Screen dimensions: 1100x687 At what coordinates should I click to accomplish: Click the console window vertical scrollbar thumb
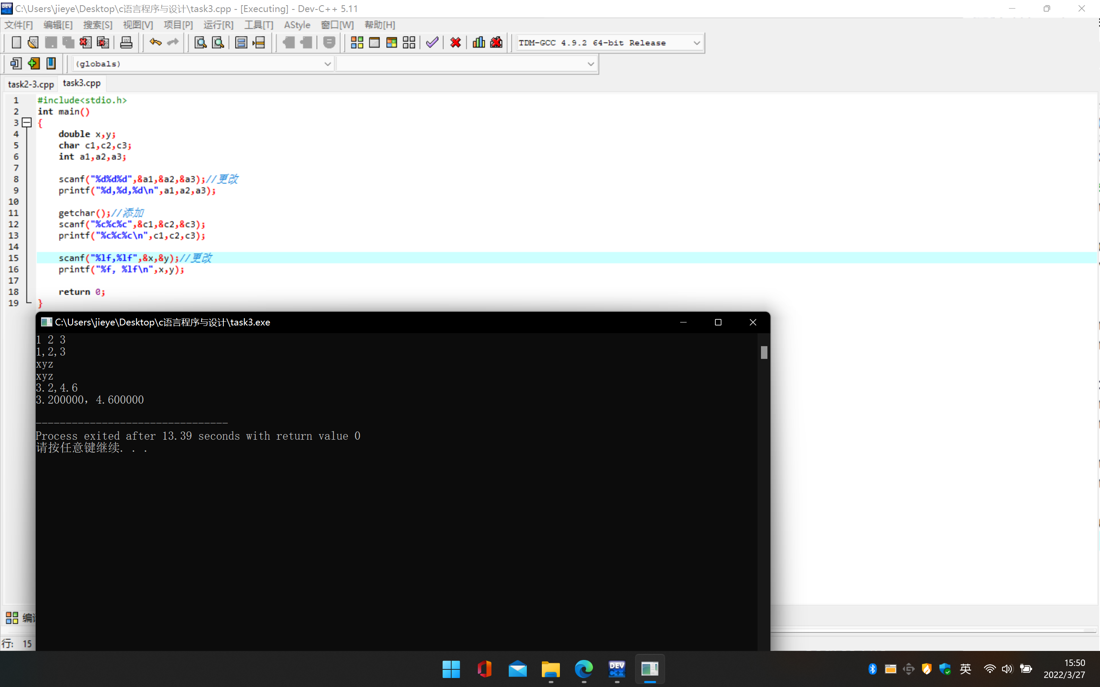click(764, 353)
